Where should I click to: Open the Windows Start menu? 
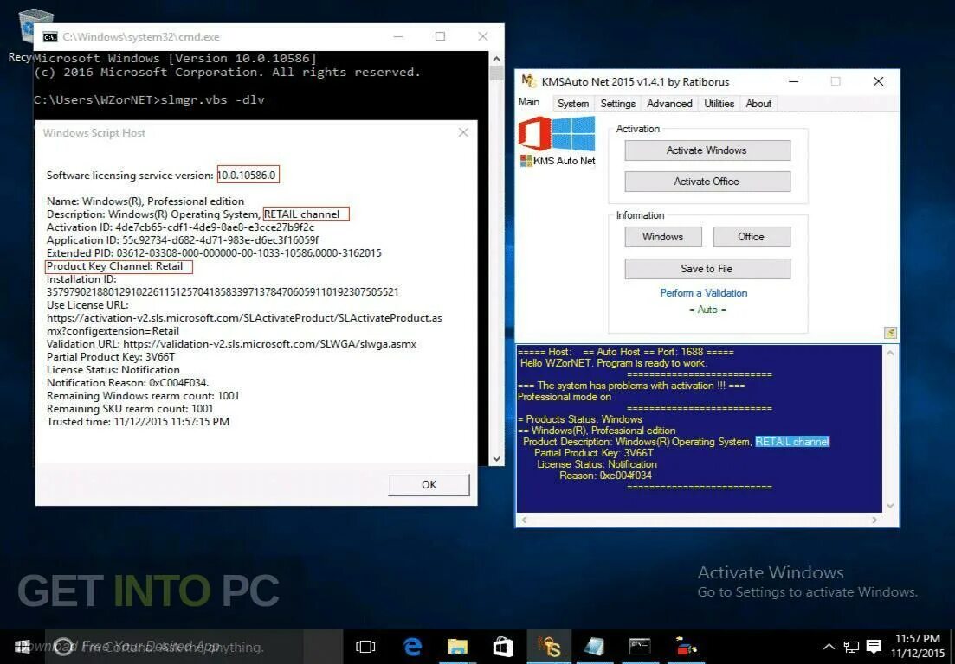pos(23,647)
